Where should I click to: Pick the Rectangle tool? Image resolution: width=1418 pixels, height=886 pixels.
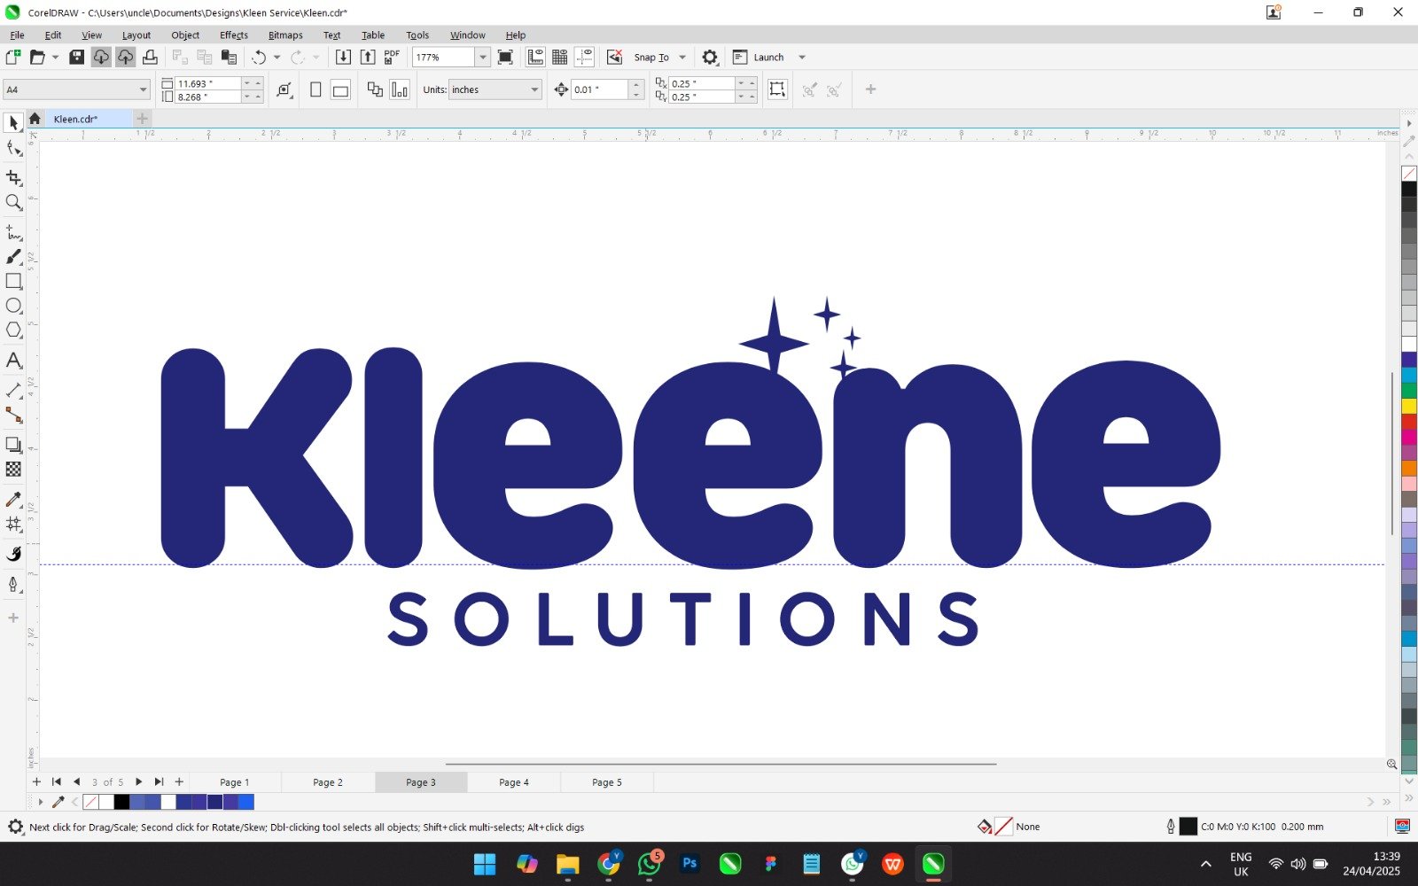point(13,281)
